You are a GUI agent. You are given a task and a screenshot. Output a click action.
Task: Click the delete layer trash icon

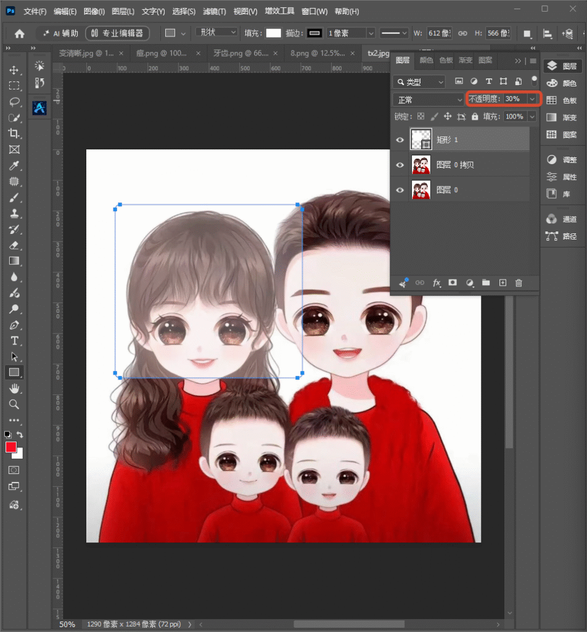[x=519, y=283]
